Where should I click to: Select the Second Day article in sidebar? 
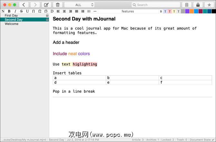25,19
